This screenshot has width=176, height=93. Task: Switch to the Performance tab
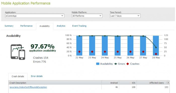coord(26,26)
